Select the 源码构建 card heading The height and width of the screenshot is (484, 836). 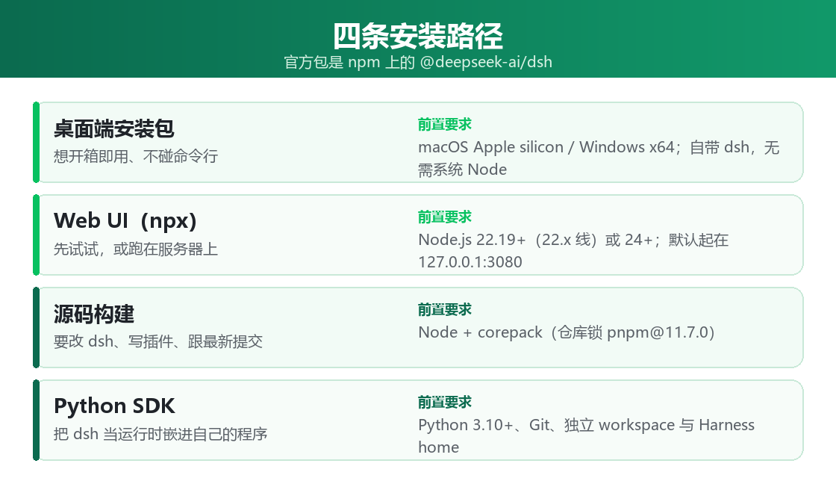coord(94,314)
